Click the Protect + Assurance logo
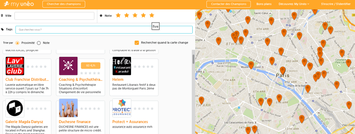 pos(122,108)
